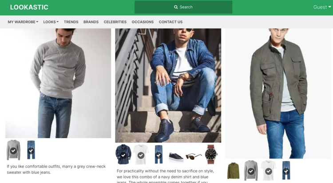Screen dimensions: 333x183
Task: Click the blue jeans icon in denim look
Action: (x=159, y=154)
